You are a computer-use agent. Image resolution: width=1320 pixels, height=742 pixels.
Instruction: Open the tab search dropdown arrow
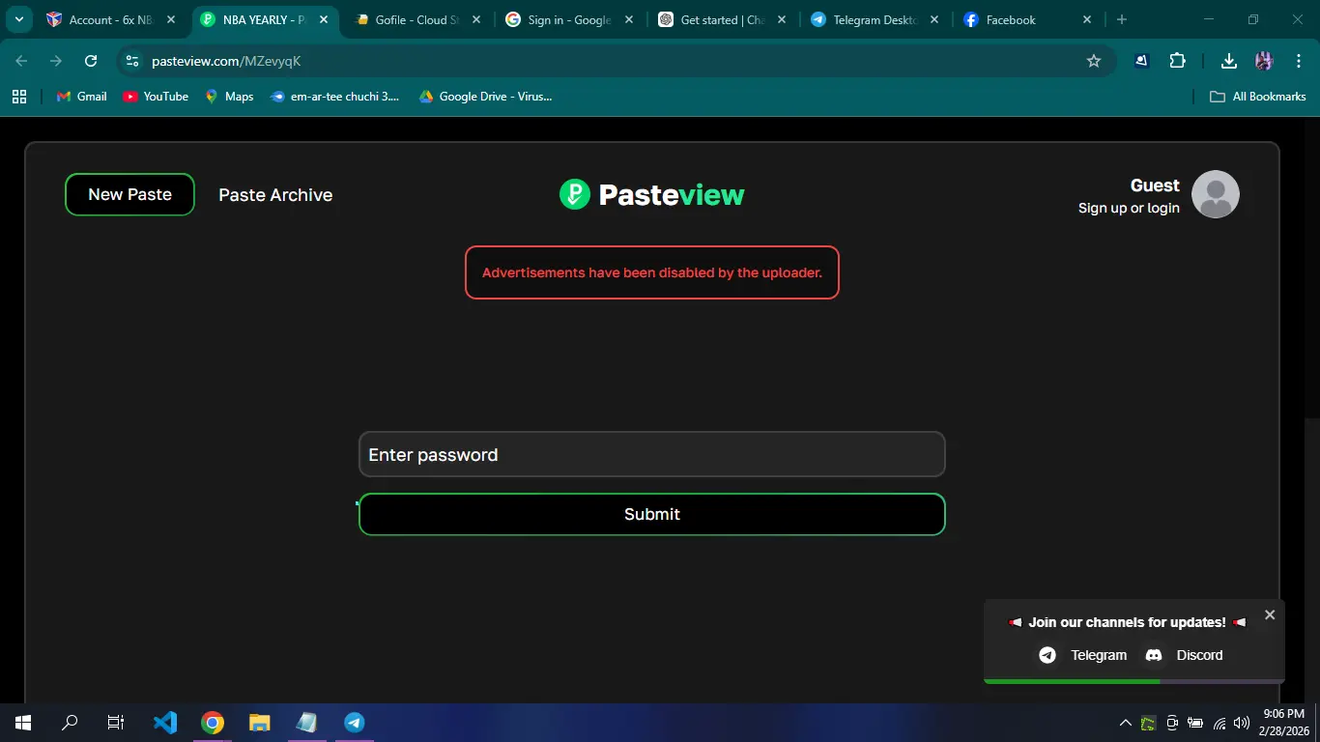pos(18,19)
